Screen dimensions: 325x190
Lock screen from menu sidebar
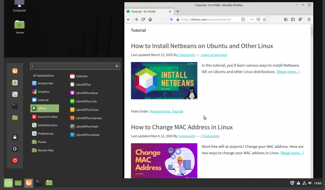point(15,137)
